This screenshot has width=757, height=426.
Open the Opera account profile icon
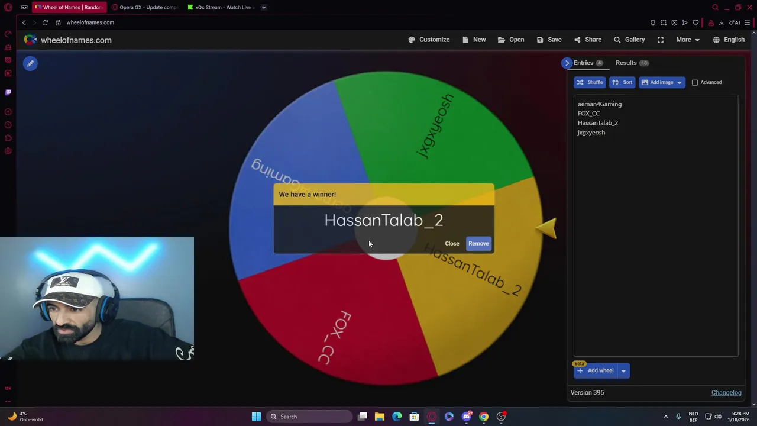pos(711,22)
